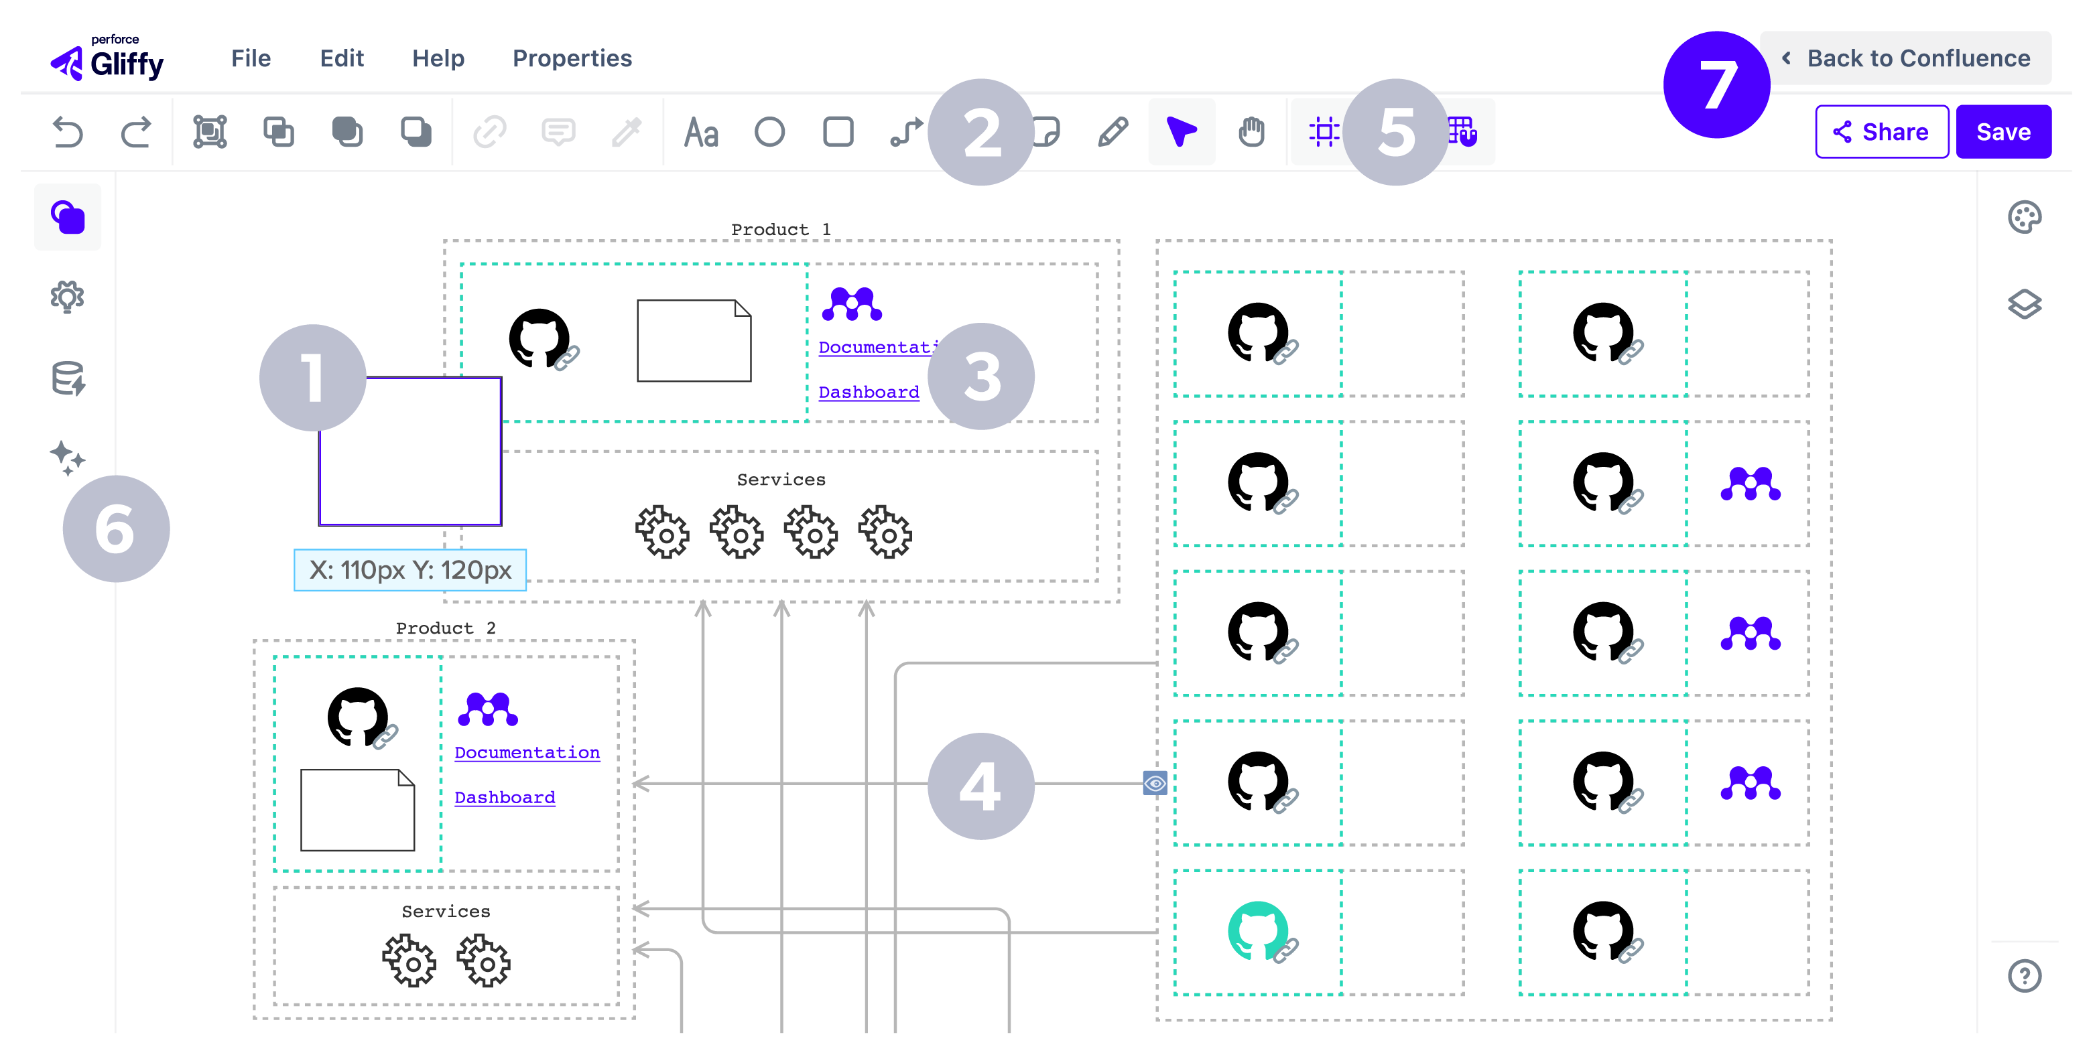This screenshot has width=2095, height=1061.
Task: Click Product 2 Documentation link
Action: pyautogui.click(x=527, y=752)
